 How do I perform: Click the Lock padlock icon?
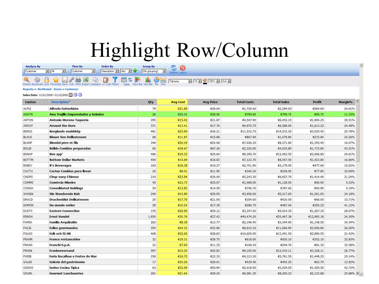[47, 80]
